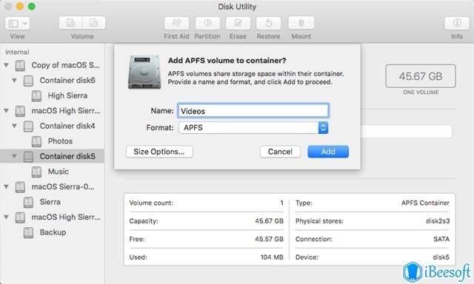
Task: Click the Music volume icon
Action: 36,172
